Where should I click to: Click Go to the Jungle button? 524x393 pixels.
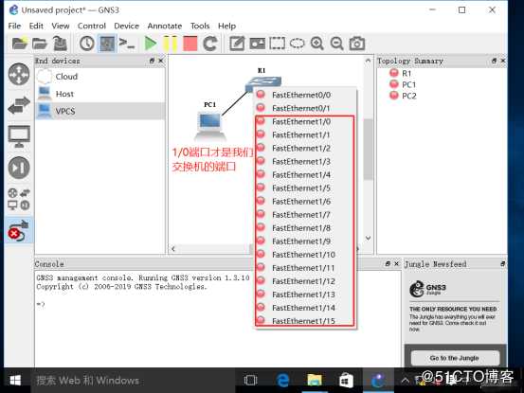pyautogui.click(x=455, y=358)
